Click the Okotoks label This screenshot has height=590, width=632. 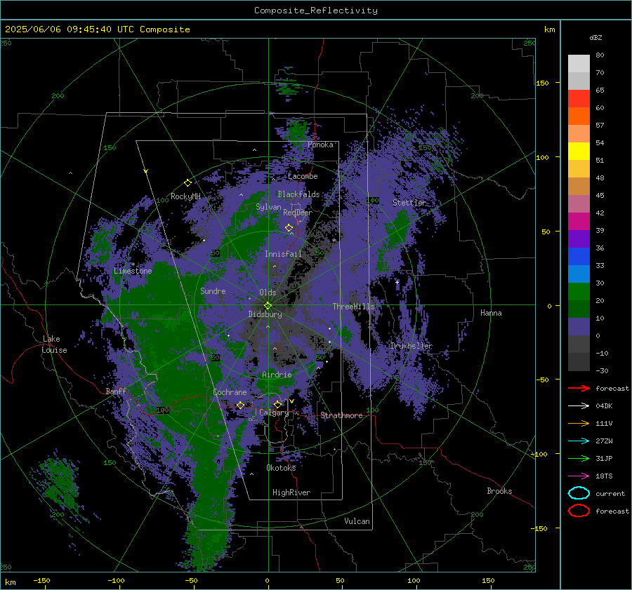[x=281, y=468]
